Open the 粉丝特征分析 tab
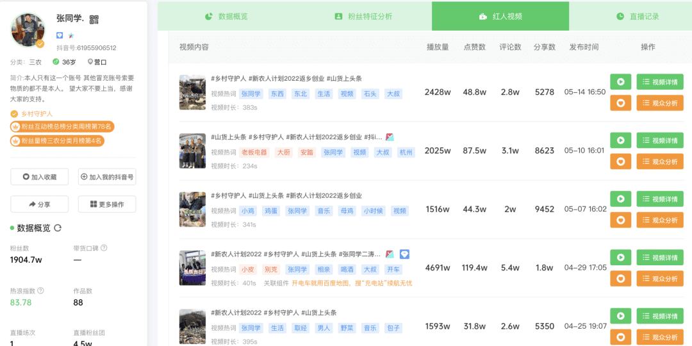 coord(363,16)
